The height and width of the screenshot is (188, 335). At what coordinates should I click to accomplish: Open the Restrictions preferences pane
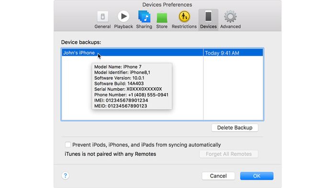coord(184,20)
